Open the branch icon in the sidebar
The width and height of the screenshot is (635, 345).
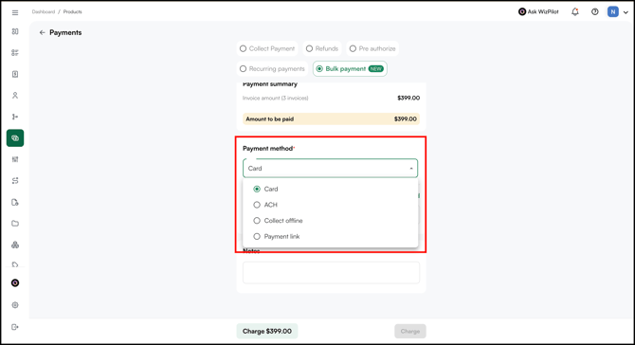click(x=15, y=117)
